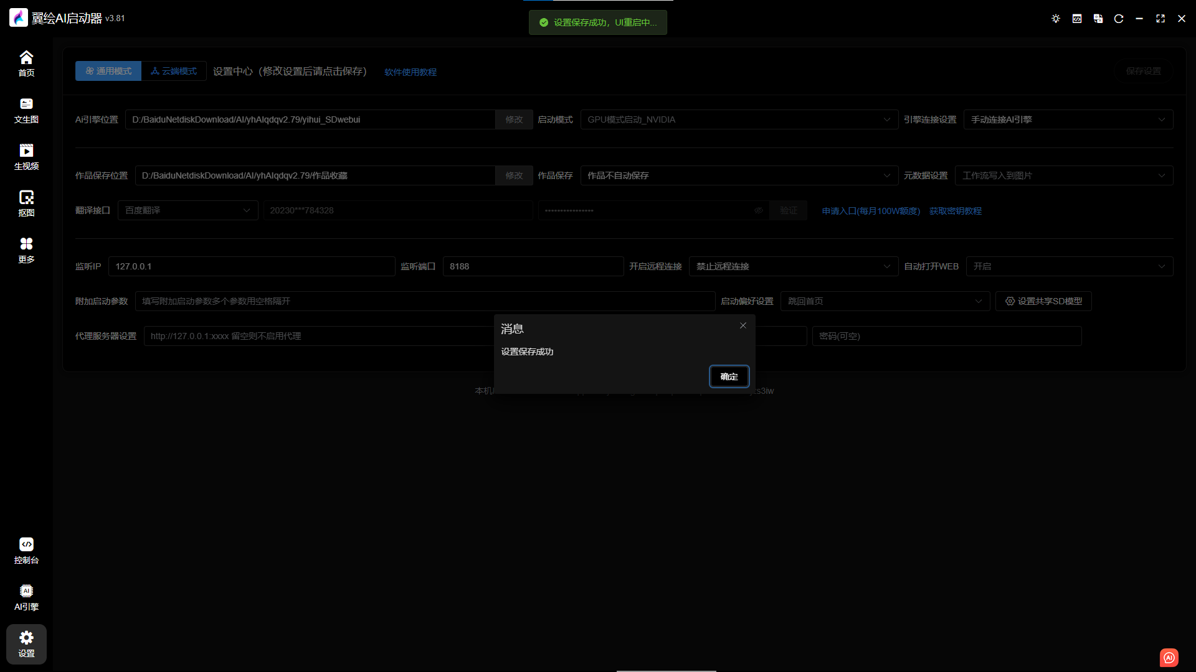This screenshot has height=672, width=1196.
Task: Click the red AI assistant floating icon
Action: point(1169,657)
